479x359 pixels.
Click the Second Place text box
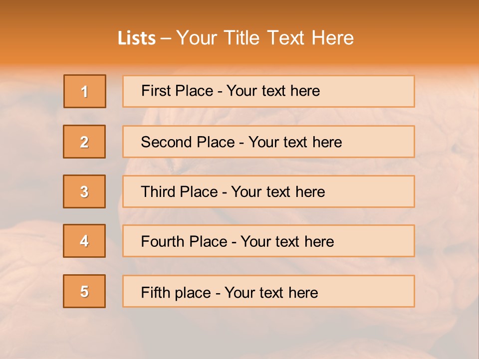tap(268, 142)
